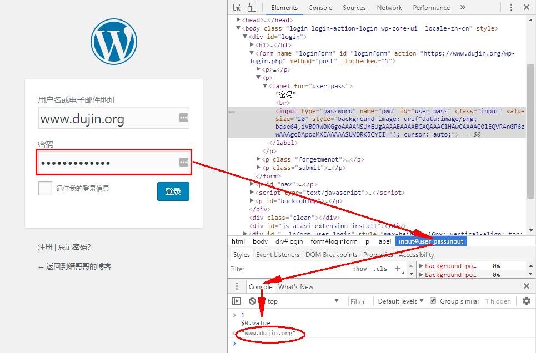Click the console Filter input
536x353 pixels.
(x=360, y=301)
